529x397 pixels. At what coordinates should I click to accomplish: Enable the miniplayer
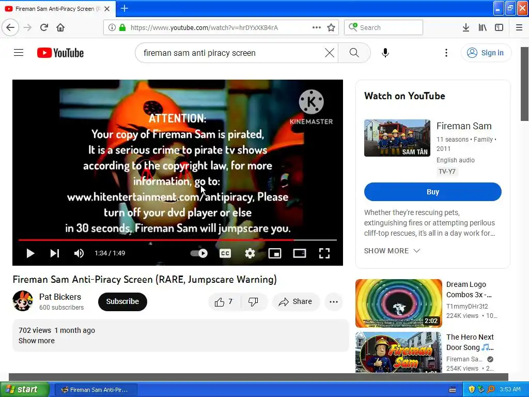[275, 253]
